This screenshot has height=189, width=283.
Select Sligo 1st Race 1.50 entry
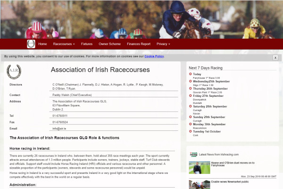(x=203, y=85)
